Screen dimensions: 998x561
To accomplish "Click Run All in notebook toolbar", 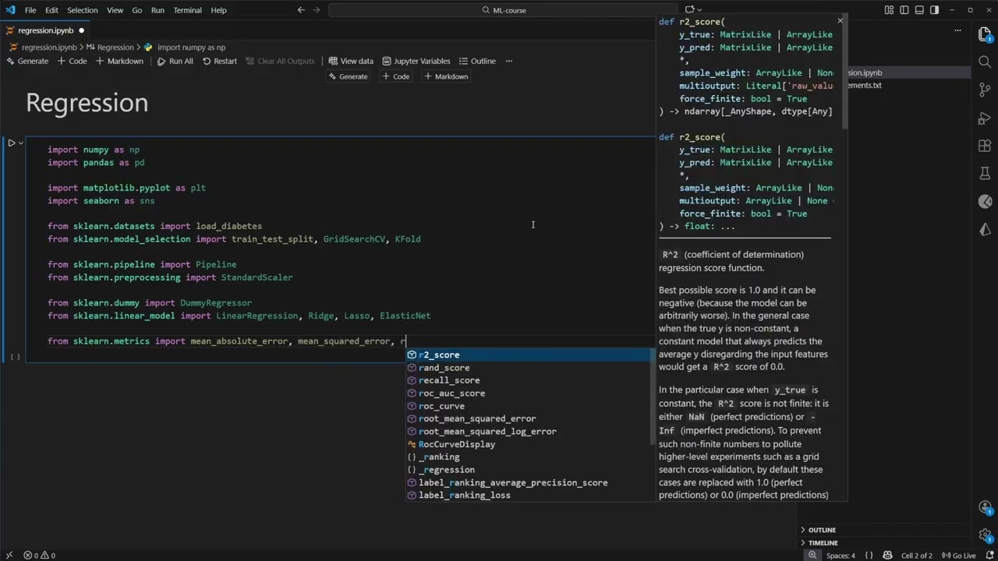I will 175,61.
